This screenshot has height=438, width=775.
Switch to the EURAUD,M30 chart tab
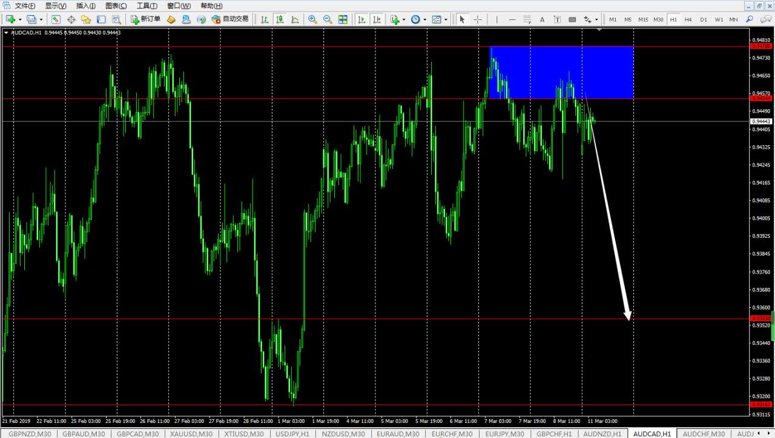click(x=398, y=433)
